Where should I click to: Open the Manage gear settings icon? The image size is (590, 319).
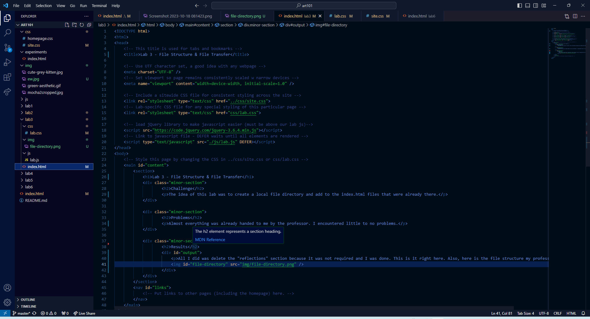tap(7, 302)
